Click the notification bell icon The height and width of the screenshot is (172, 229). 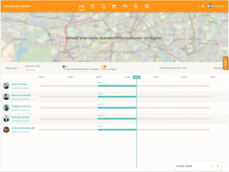coord(203,6)
